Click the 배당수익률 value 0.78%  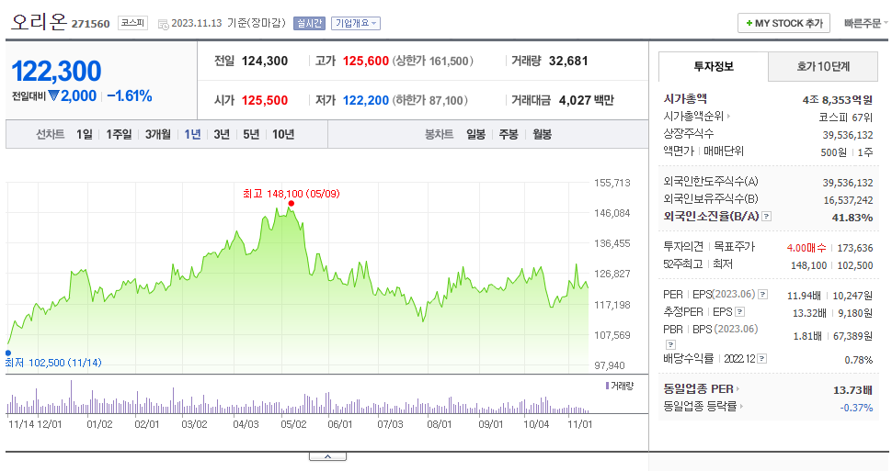(859, 360)
